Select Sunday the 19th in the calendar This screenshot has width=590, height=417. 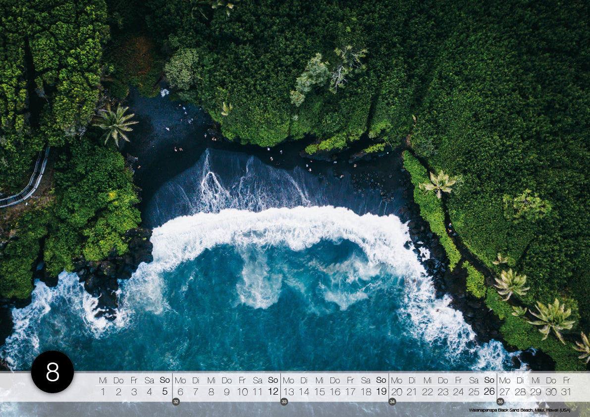[381, 392]
